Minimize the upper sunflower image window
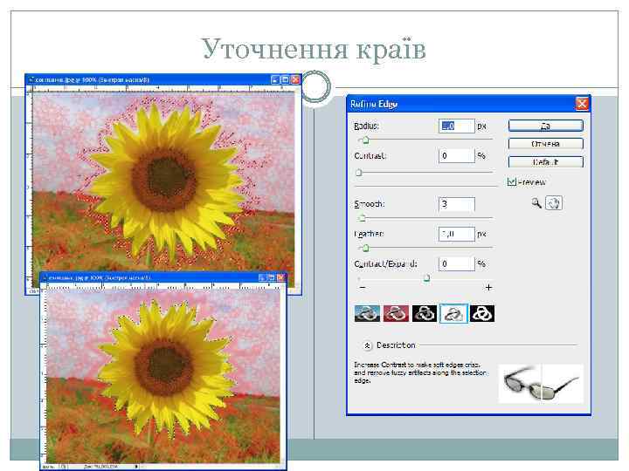629x471 pixels. 275,79
